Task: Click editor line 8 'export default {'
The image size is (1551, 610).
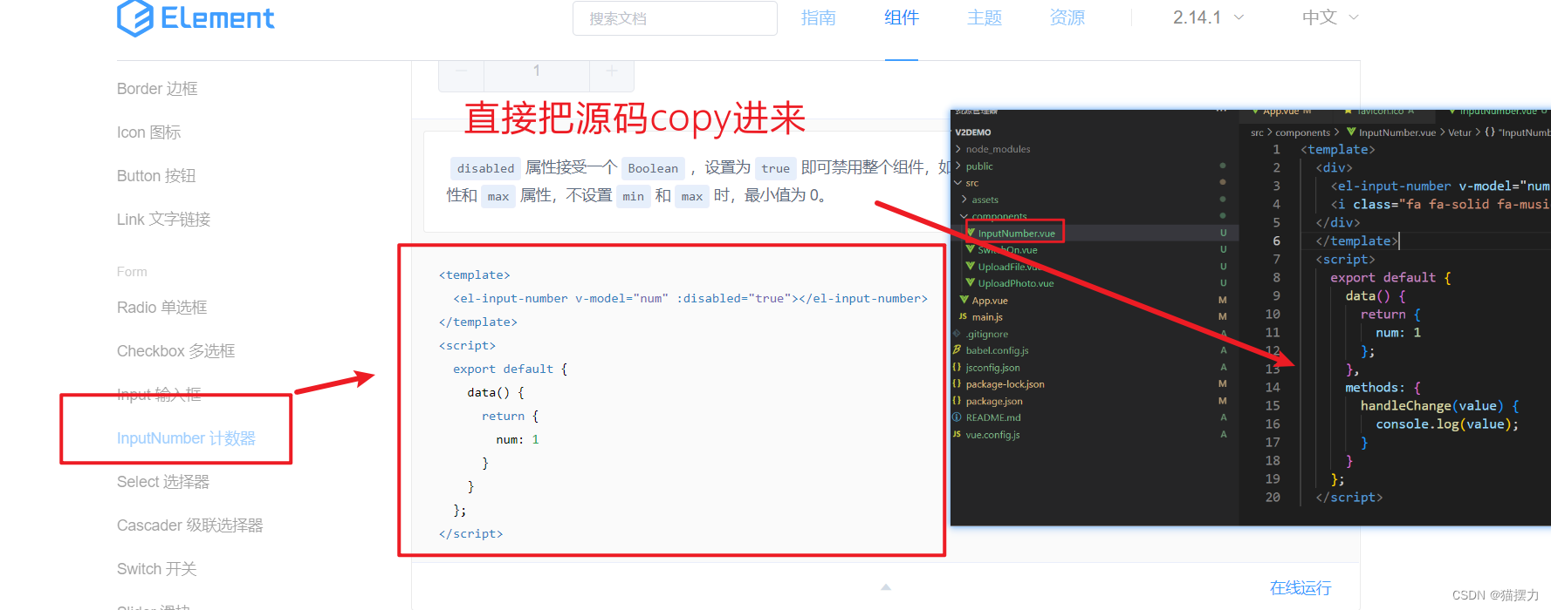Action: point(1390,278)
